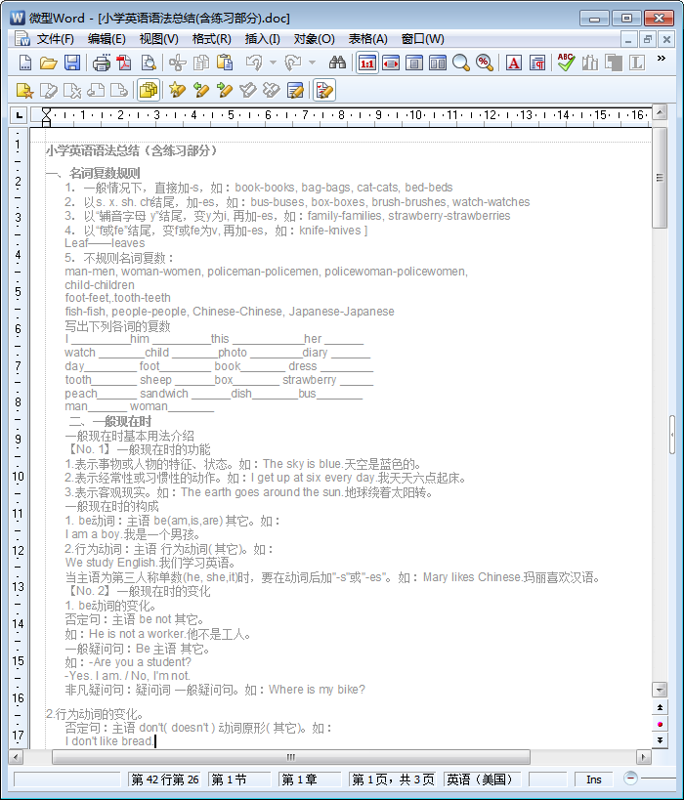
Task: Open the 窗口(W) menu
Action: (423, 39)
